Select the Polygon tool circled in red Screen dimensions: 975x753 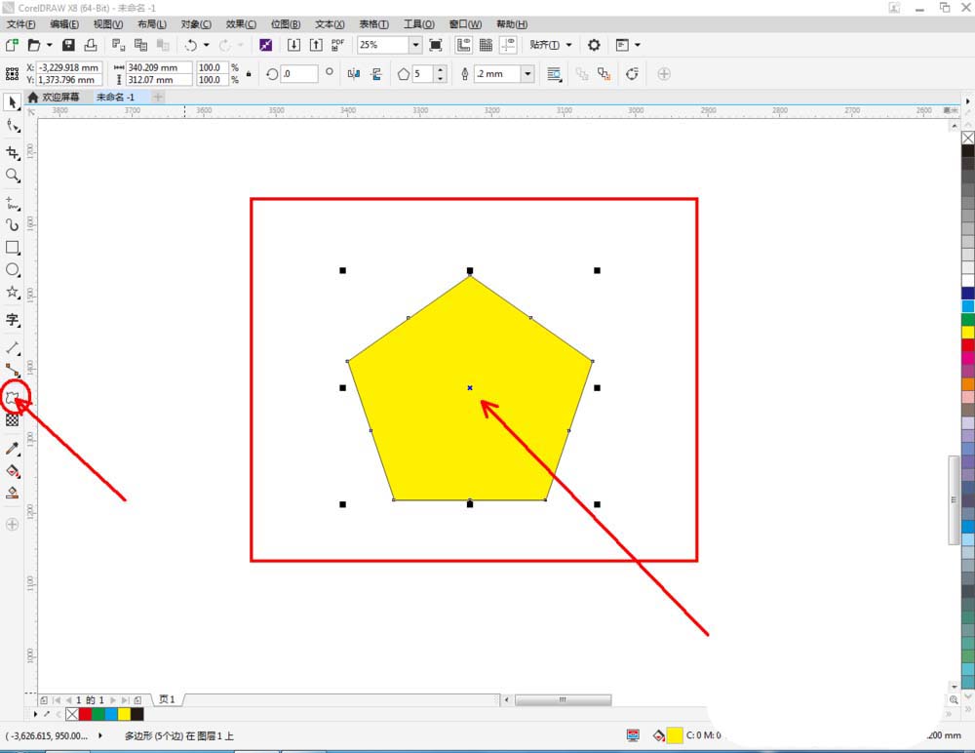pyautogui.click(x=13, y=397)
